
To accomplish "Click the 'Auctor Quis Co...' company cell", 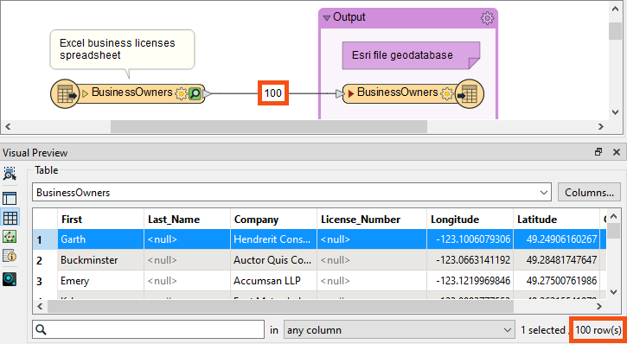I will tap(273, 260).
